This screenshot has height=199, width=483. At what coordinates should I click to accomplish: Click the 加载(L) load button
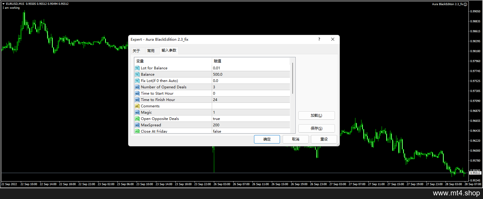pyautogui.click(x=316, y=115)
